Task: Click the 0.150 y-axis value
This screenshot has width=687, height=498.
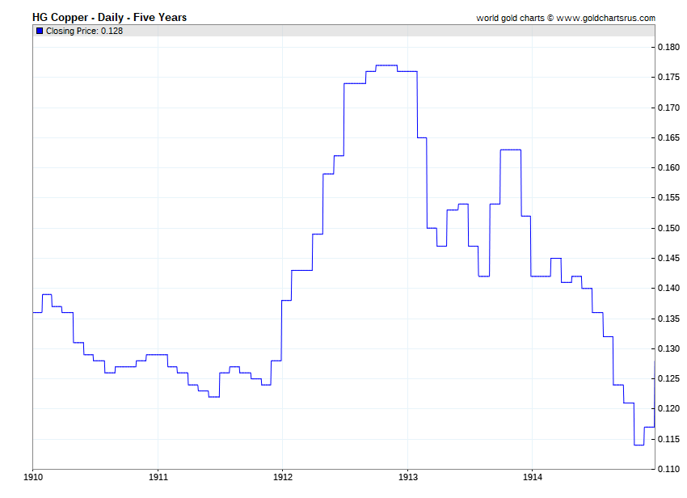Action: [668, 228]
